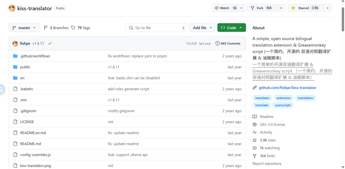This screenshot has height=169, width=345.
Task: Expand the green Code dropdown
Action: point(232,28)
